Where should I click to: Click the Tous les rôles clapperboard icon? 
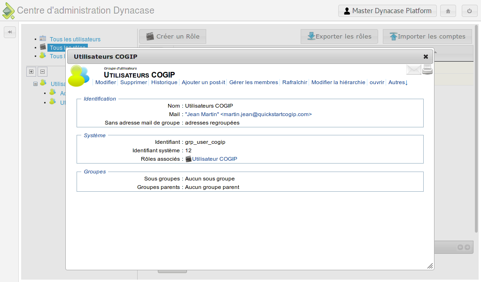[43, 47]
